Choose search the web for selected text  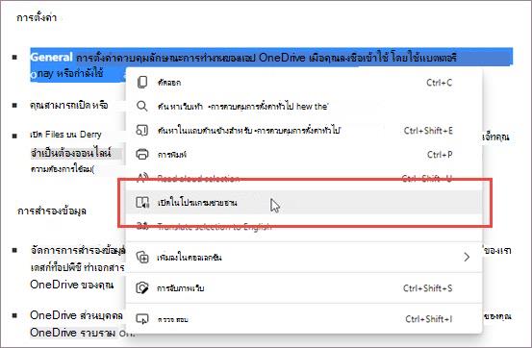[304, 106]
